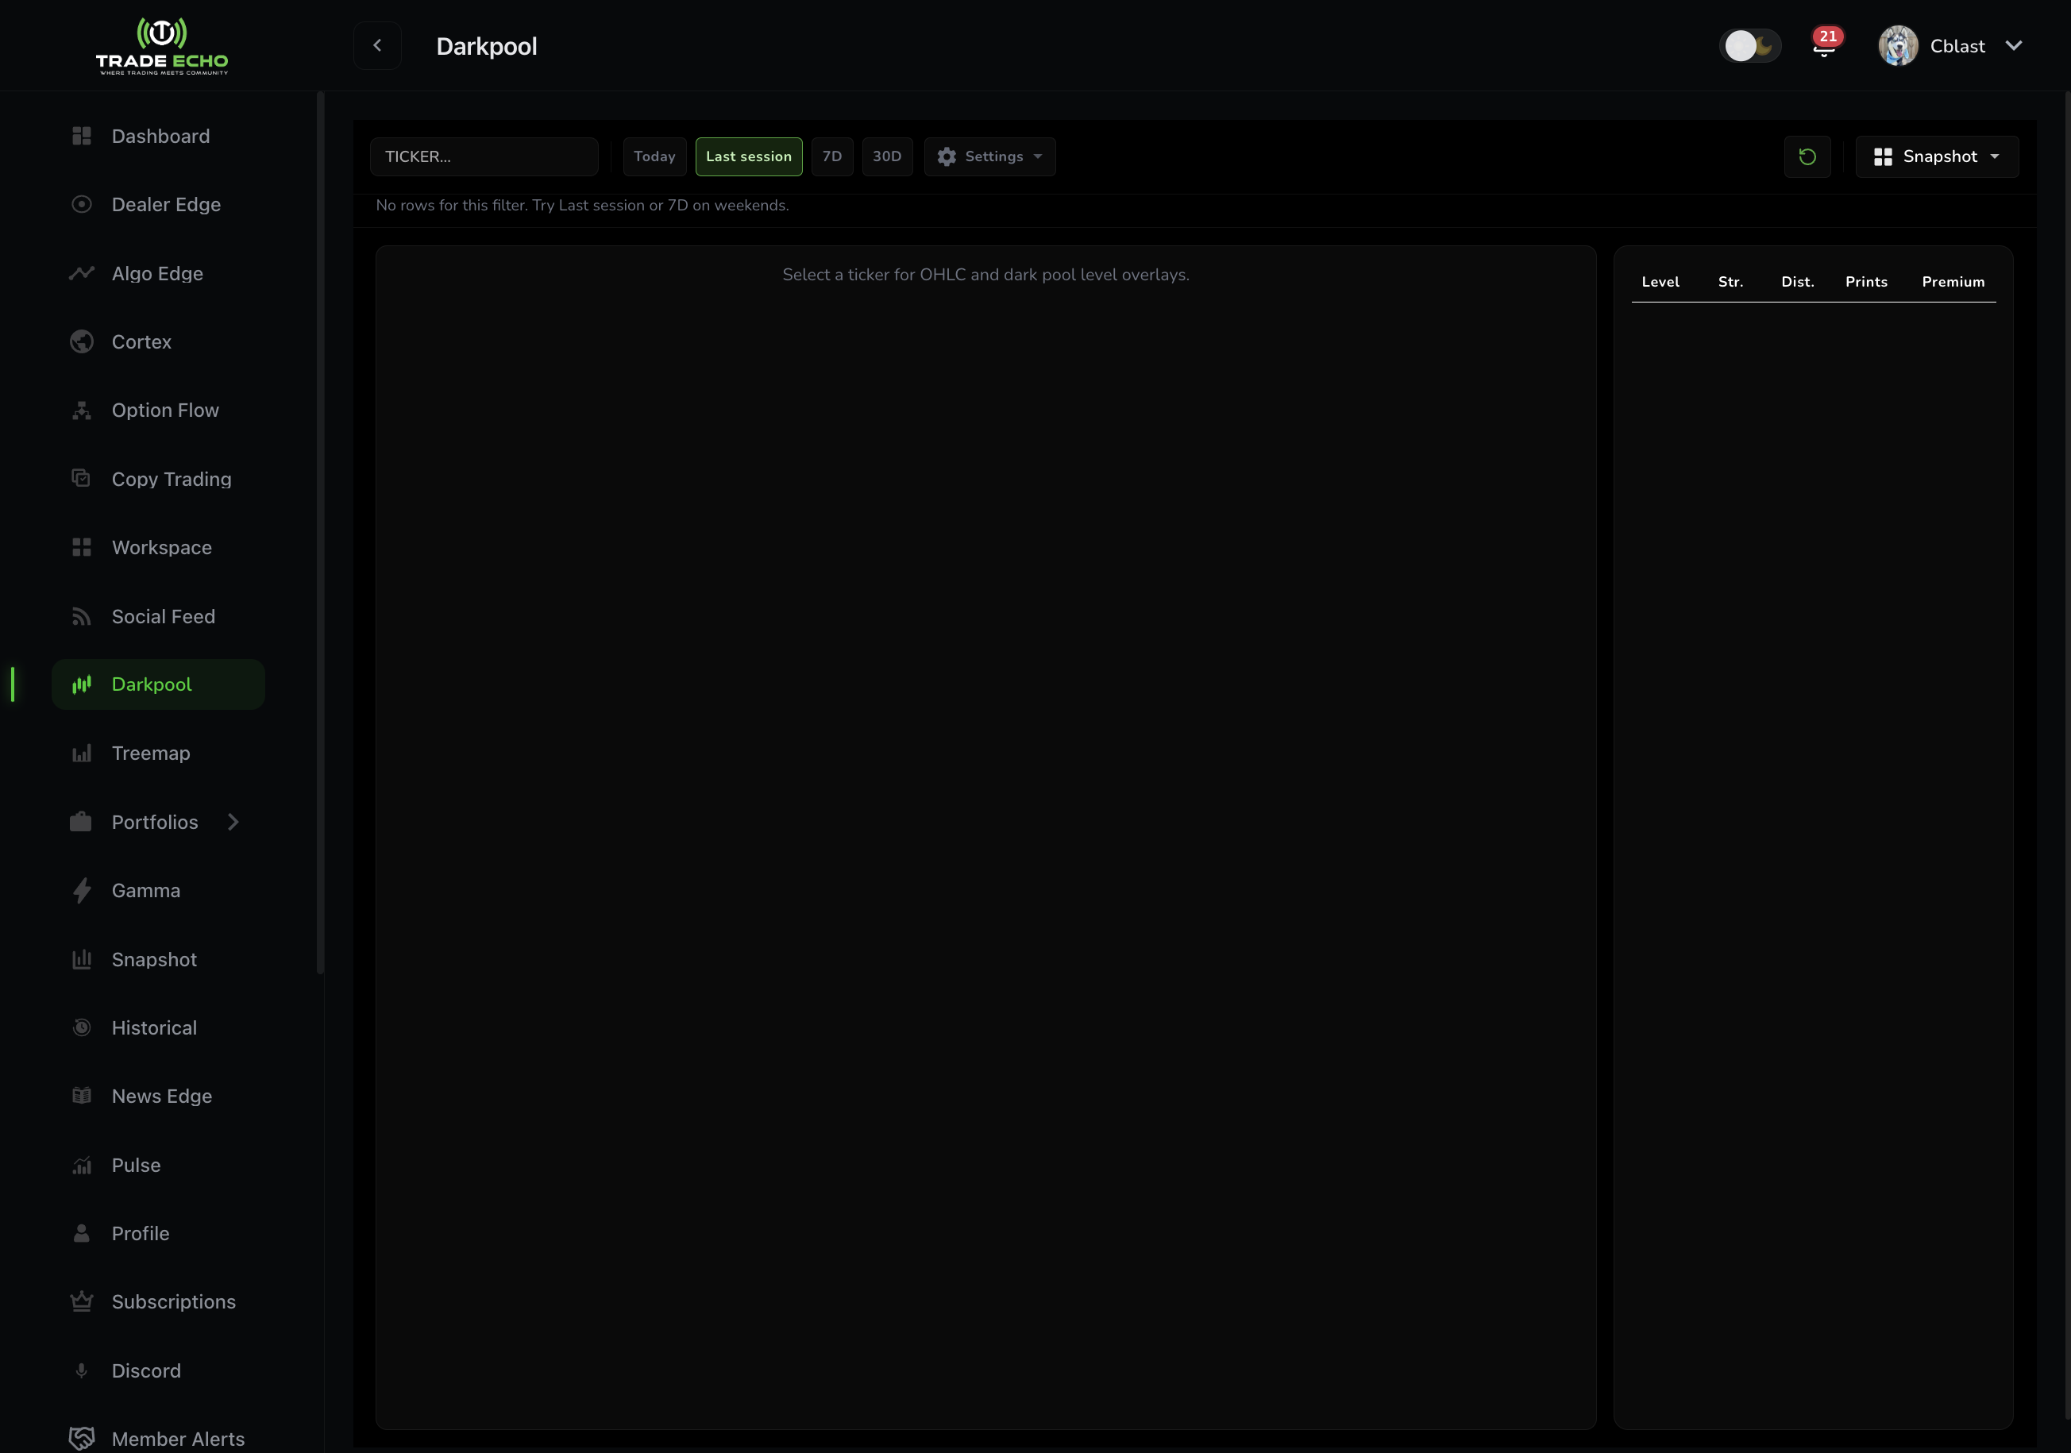
Task: Open the Settings dropdown
Action: point(989,157)
